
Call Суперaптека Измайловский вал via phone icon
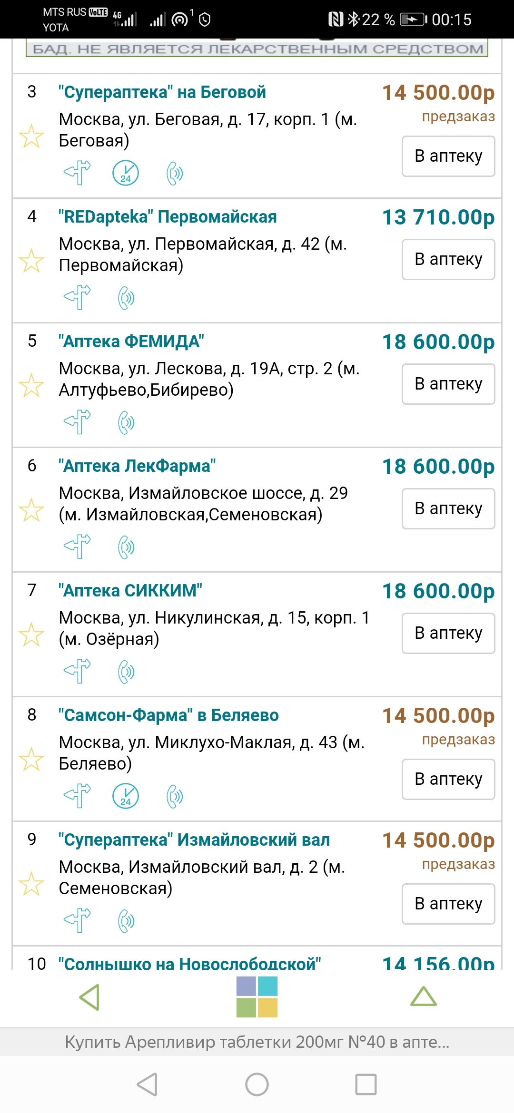click(x=126, y=921)
